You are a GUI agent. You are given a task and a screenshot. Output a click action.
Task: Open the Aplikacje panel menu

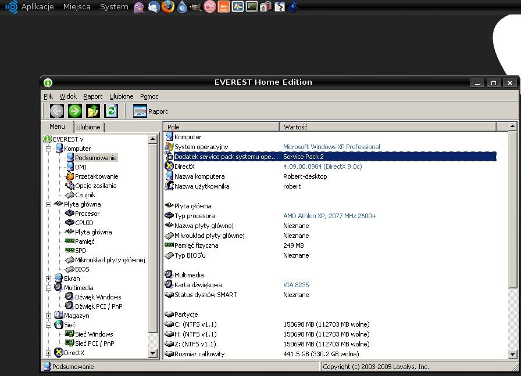37,6
